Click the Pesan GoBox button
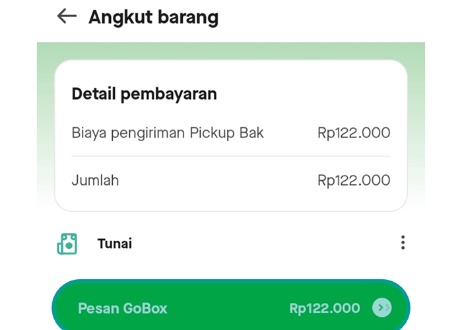462x330 pixels. pos(231,306)
